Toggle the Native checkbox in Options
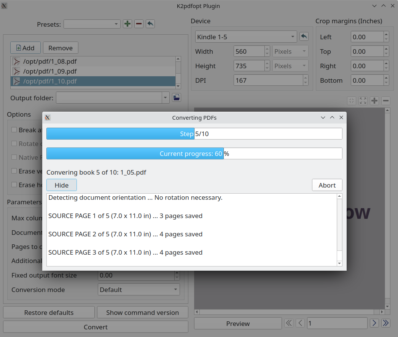This screenshot has height=337, width=398. pyautogui.click(x=14, y=157)
